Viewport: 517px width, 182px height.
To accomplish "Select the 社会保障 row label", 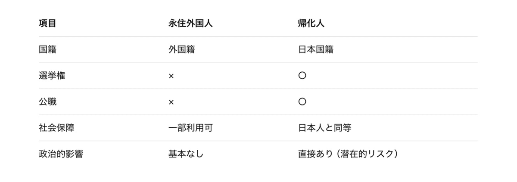I will pos(56,128).
